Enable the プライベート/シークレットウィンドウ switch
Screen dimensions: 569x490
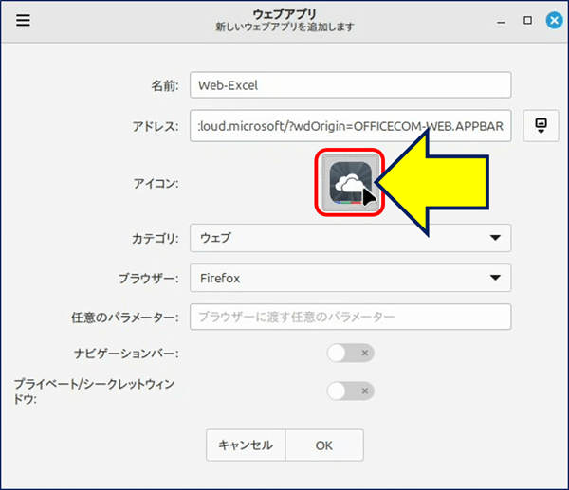350,391
